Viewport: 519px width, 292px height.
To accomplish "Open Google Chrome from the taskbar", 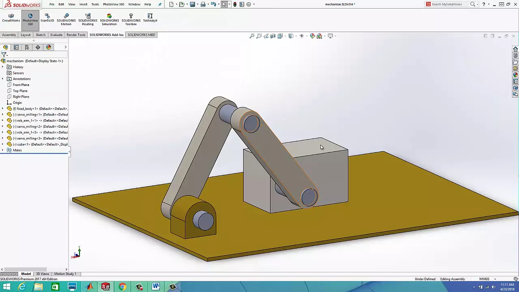I will click(122, 287).
